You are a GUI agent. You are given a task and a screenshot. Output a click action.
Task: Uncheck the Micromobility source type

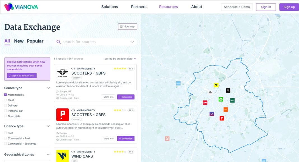(6, 95)
